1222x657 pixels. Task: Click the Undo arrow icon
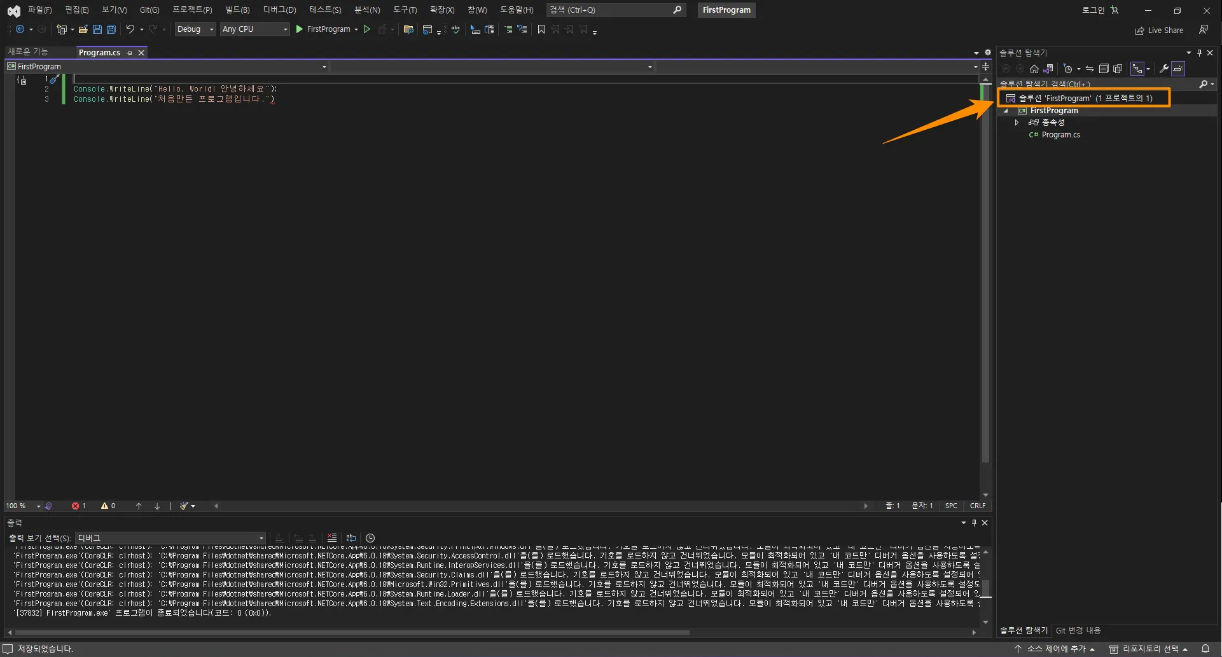pos(130,29)
